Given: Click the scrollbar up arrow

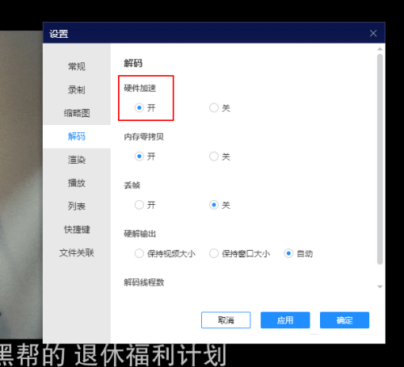Looking at the screenshot, I should coord(380,49).
